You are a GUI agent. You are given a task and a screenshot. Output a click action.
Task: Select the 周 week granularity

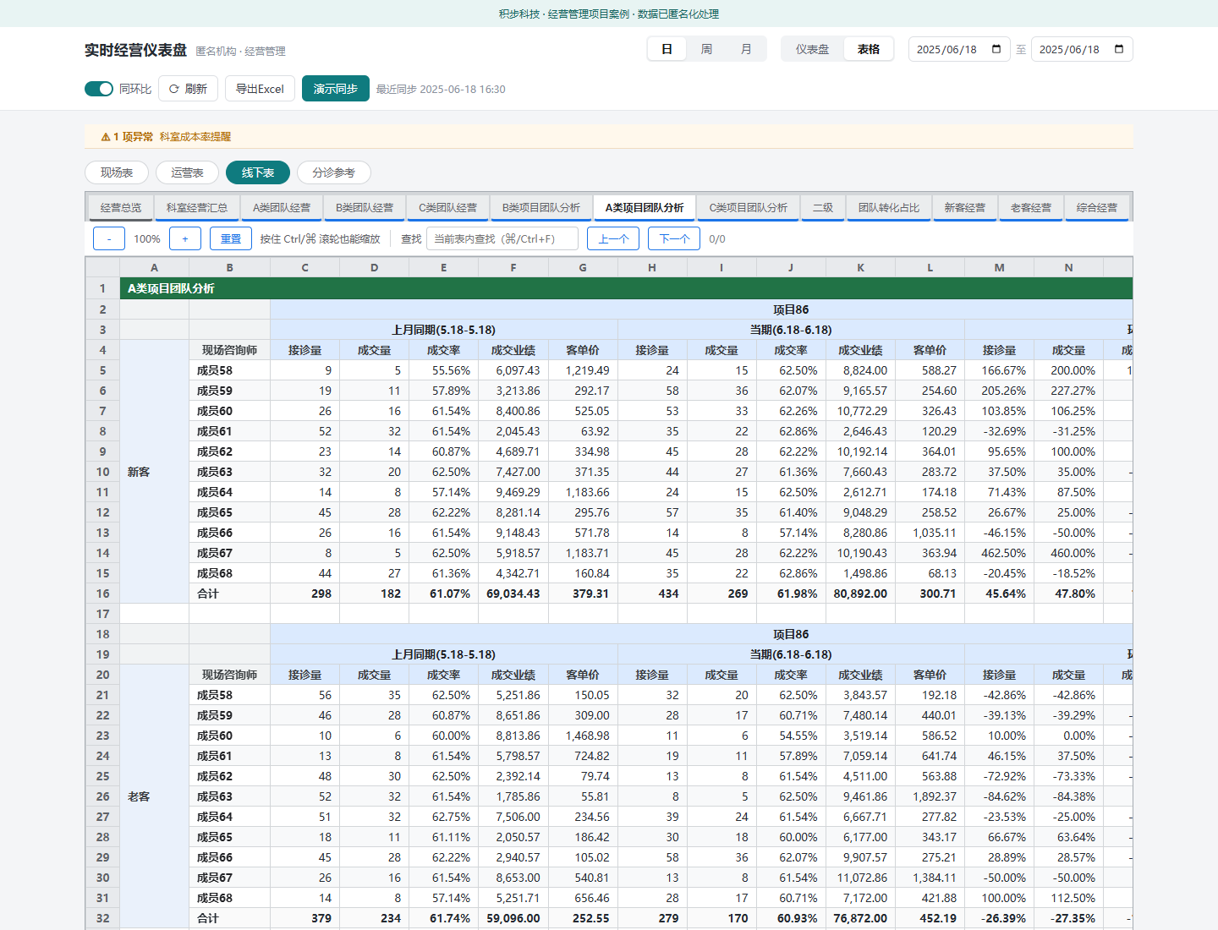click(x=706, y=49)
